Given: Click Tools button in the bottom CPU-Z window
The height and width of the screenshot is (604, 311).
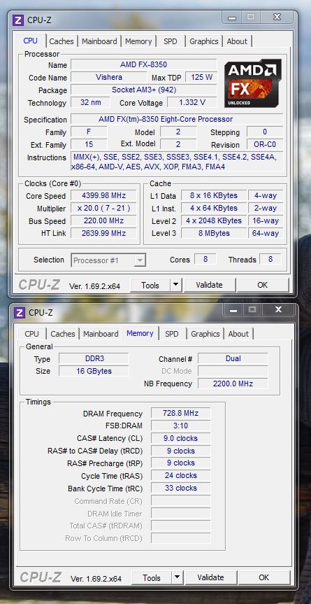Looking at the screenshot, I should coord(152,577).
